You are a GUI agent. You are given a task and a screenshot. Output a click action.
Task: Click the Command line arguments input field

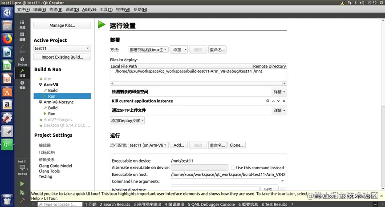point(224,181)
